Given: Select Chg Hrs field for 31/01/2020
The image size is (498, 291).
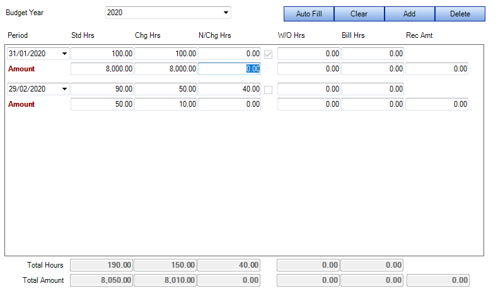Looking at the screenshot, I should 166,54.
